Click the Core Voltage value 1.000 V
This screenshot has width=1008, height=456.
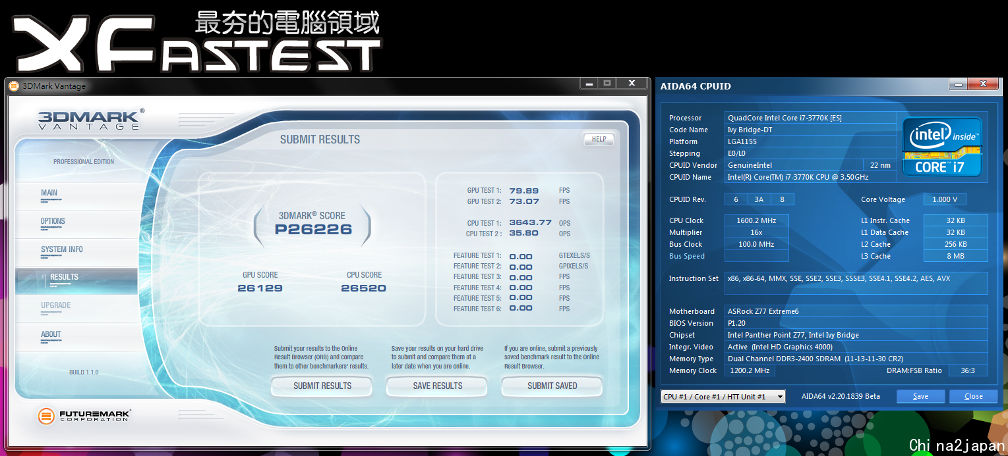pos(945,199)
